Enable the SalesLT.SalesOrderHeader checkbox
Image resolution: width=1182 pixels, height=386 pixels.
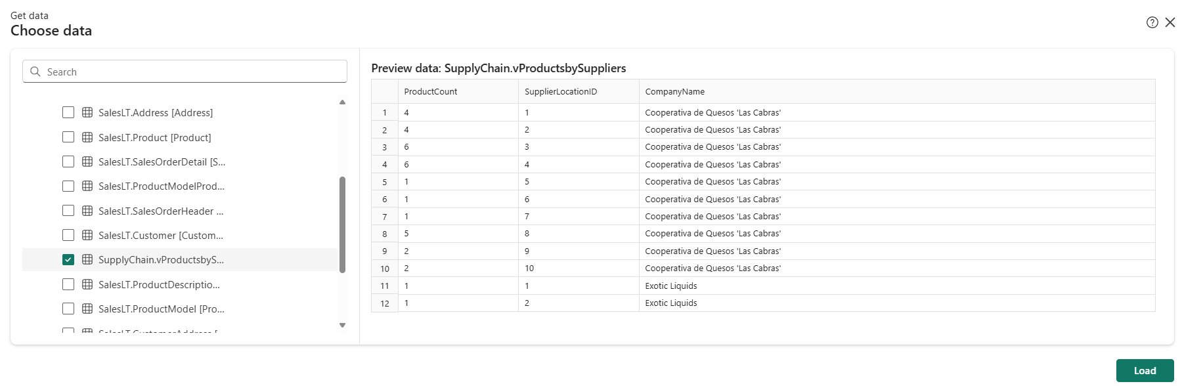(68, 211)
